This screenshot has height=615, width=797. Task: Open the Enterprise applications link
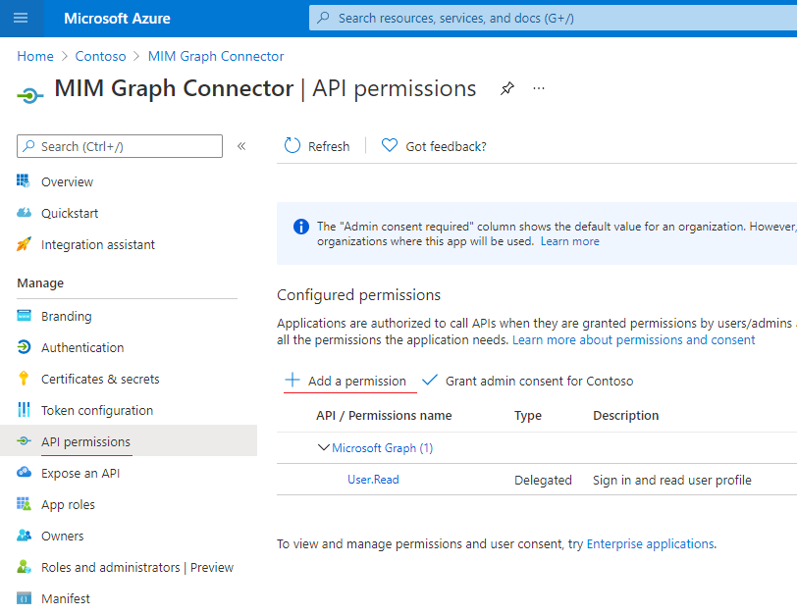(650, 544)
